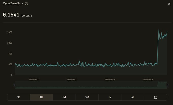
Task: Click the 0 y-axis label
Action: 12,75
